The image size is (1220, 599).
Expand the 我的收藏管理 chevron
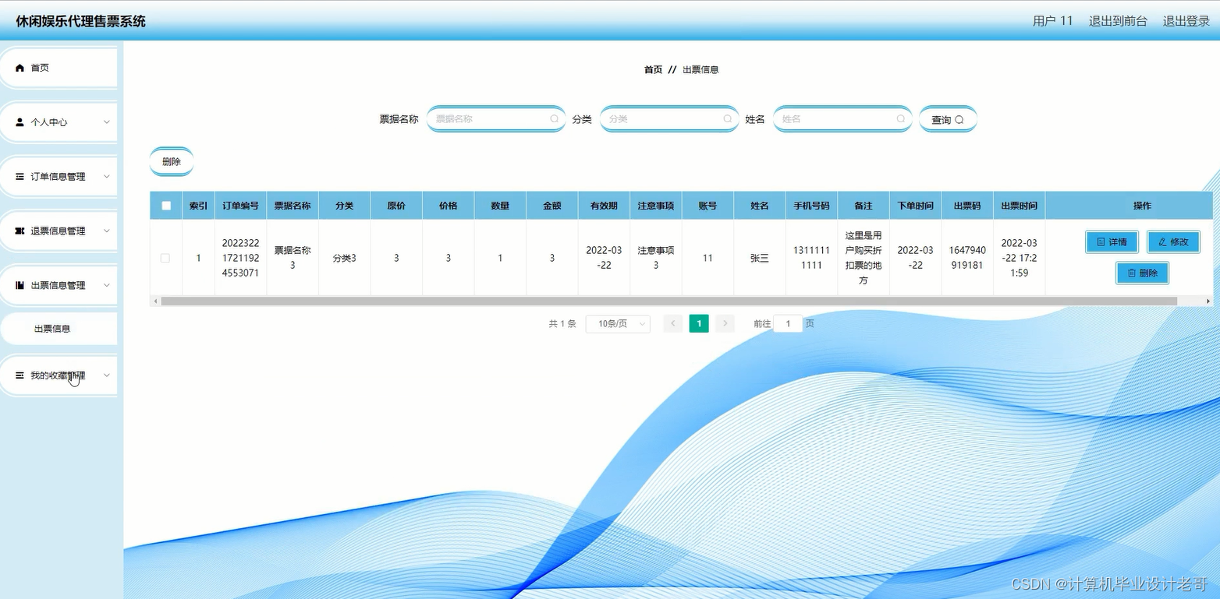pos(107,375)
